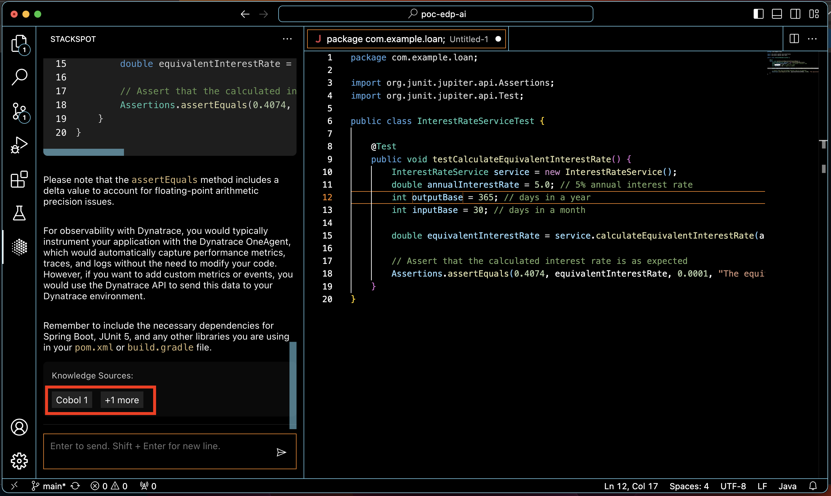831x496 pixels.
Task: Open editor more actions ellipsis
Action: [x=812, y=39]
